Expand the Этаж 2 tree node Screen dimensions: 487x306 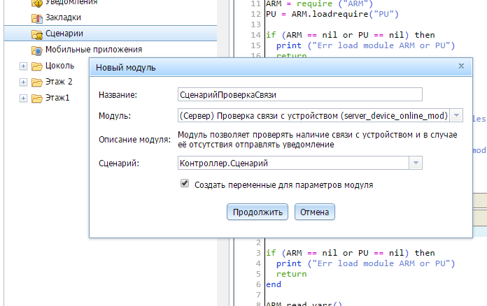click(23, 82)
